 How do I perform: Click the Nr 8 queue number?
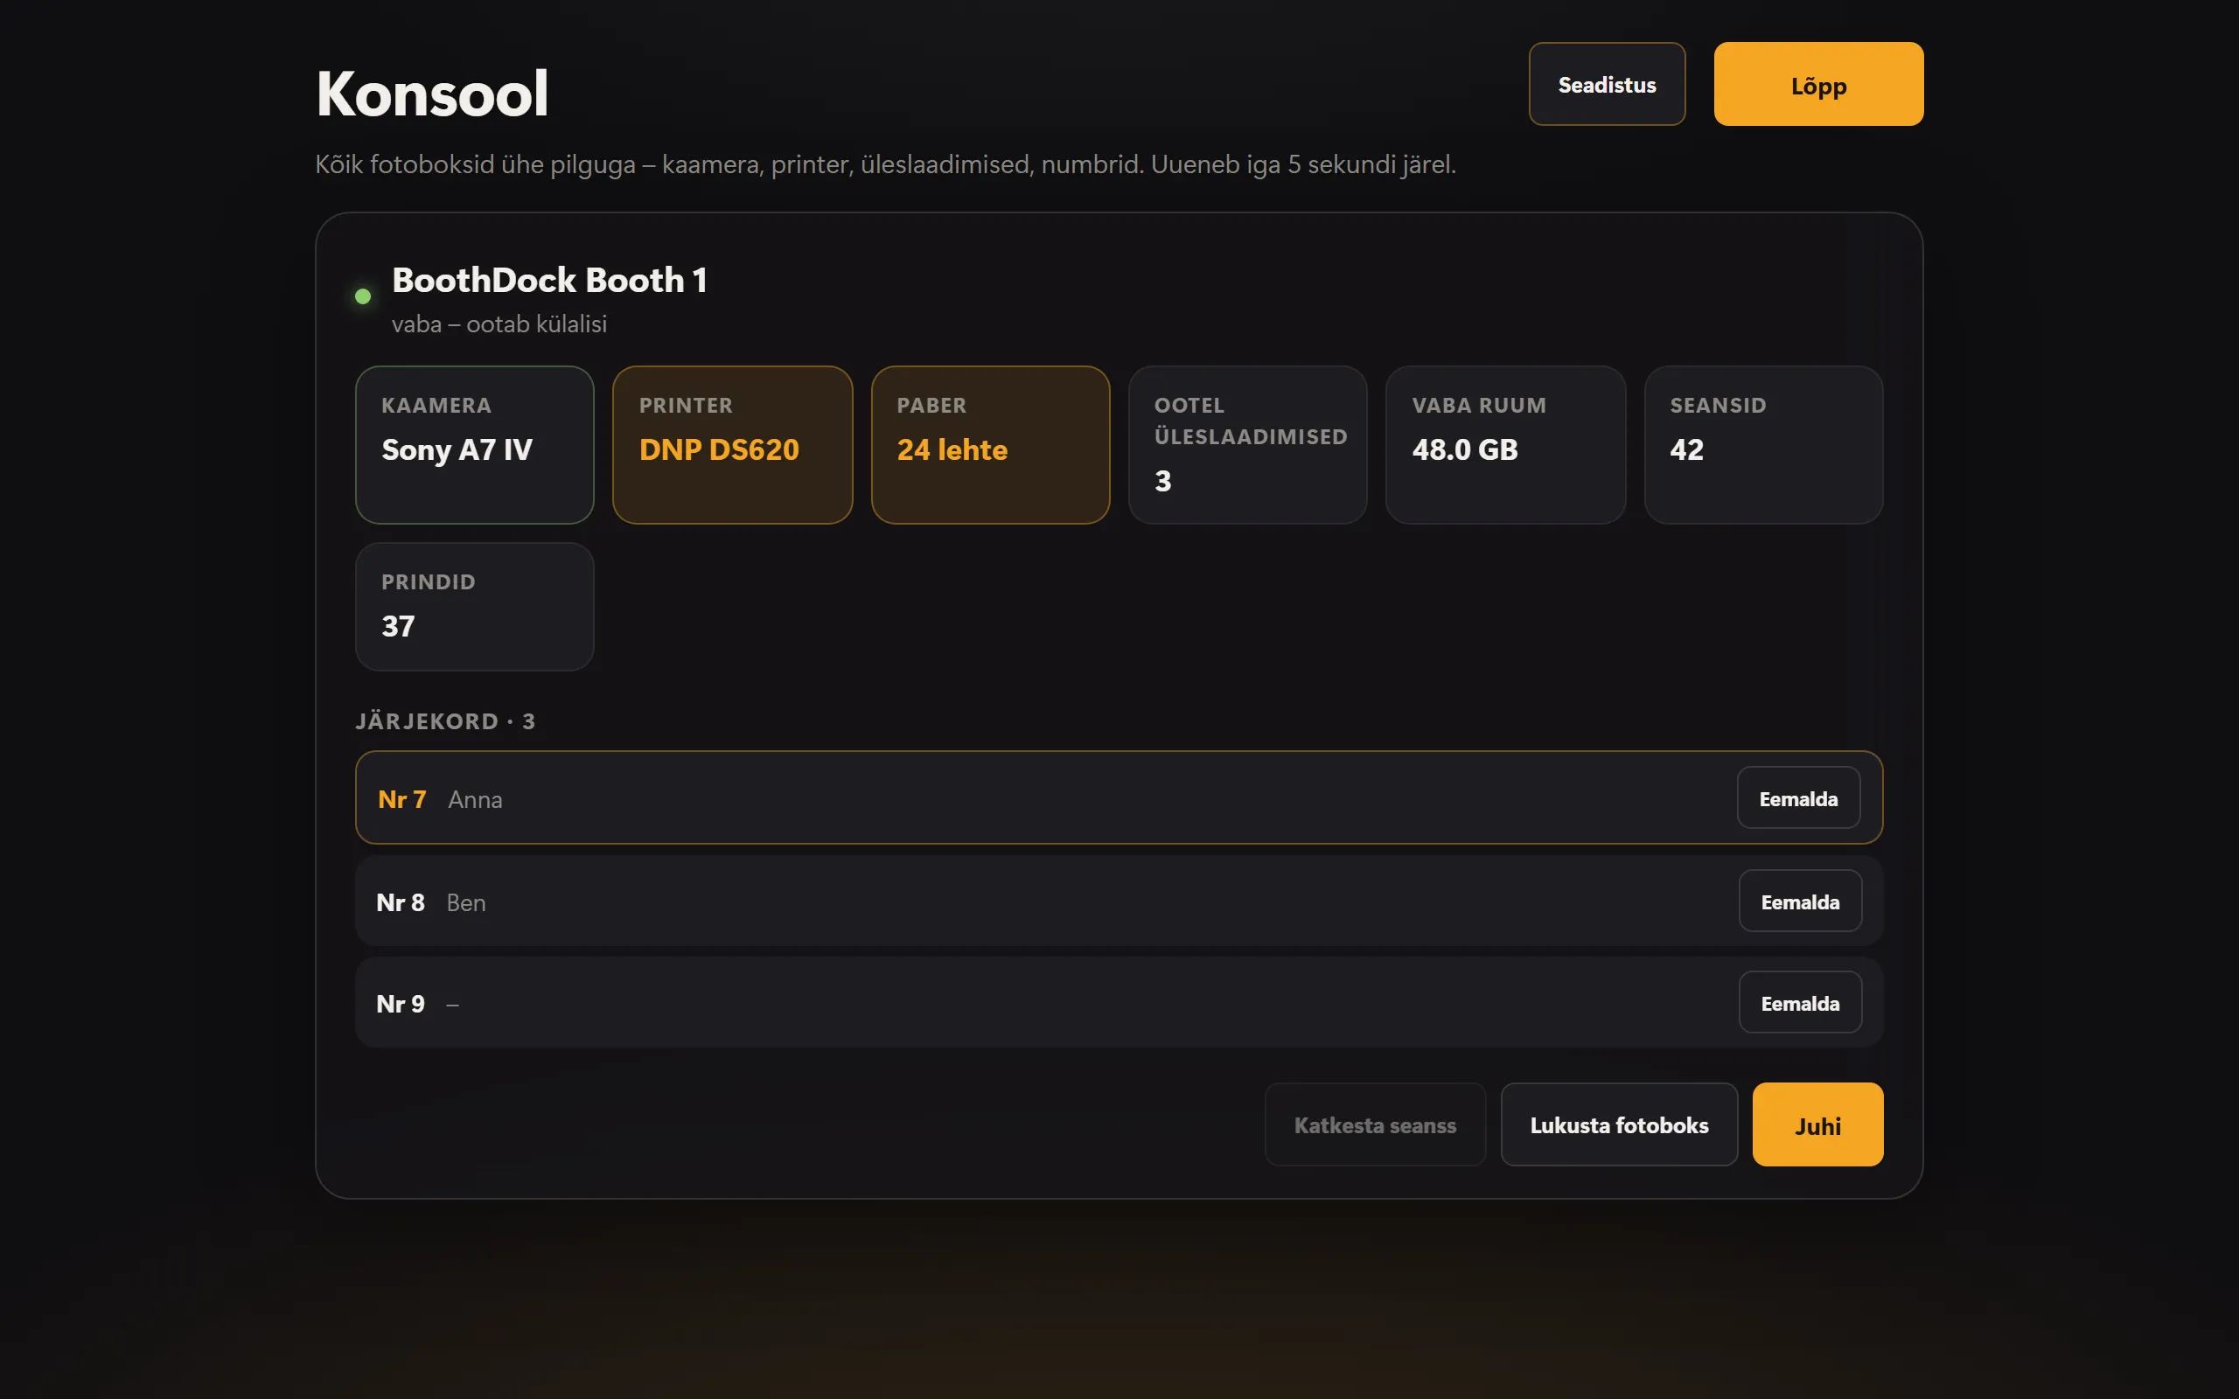point(400,902)
